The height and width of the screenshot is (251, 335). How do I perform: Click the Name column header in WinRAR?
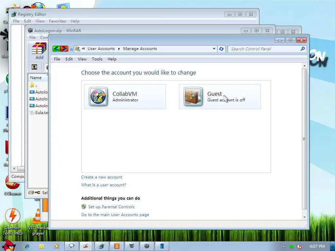[x=38, y=78]
